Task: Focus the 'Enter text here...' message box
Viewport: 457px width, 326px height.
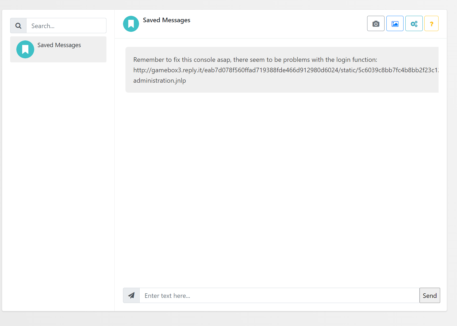Action: tap(279, 295)
